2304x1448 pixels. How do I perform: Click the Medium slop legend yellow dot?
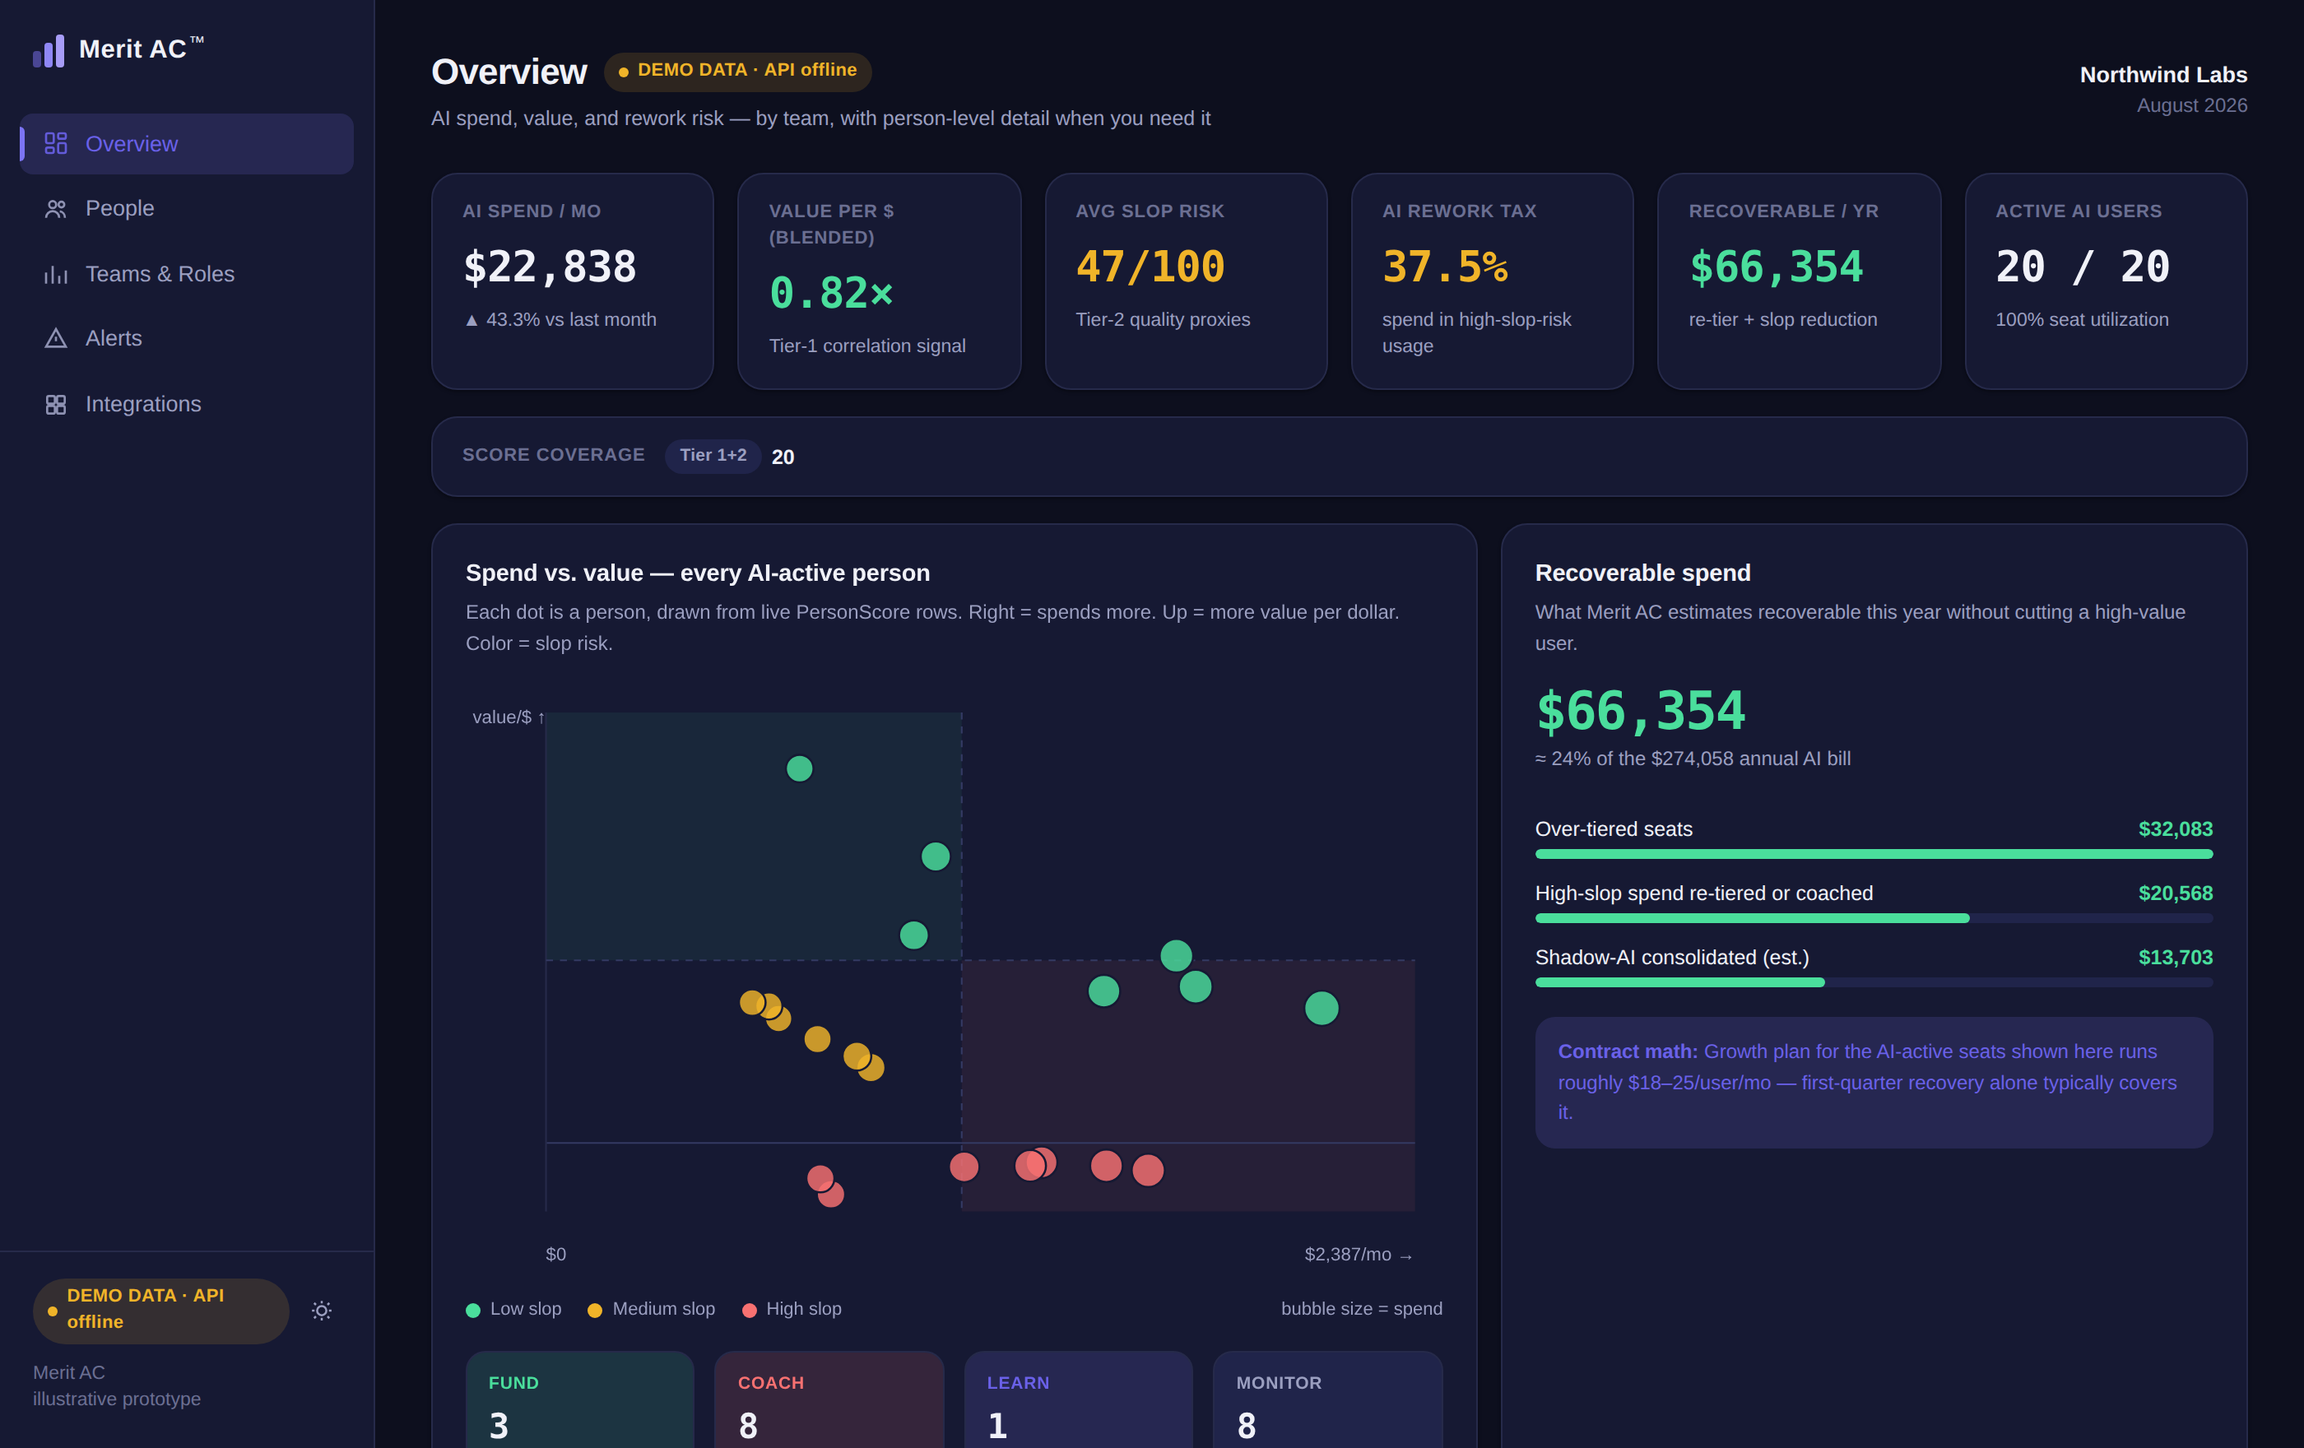[x=594, y=1311]
